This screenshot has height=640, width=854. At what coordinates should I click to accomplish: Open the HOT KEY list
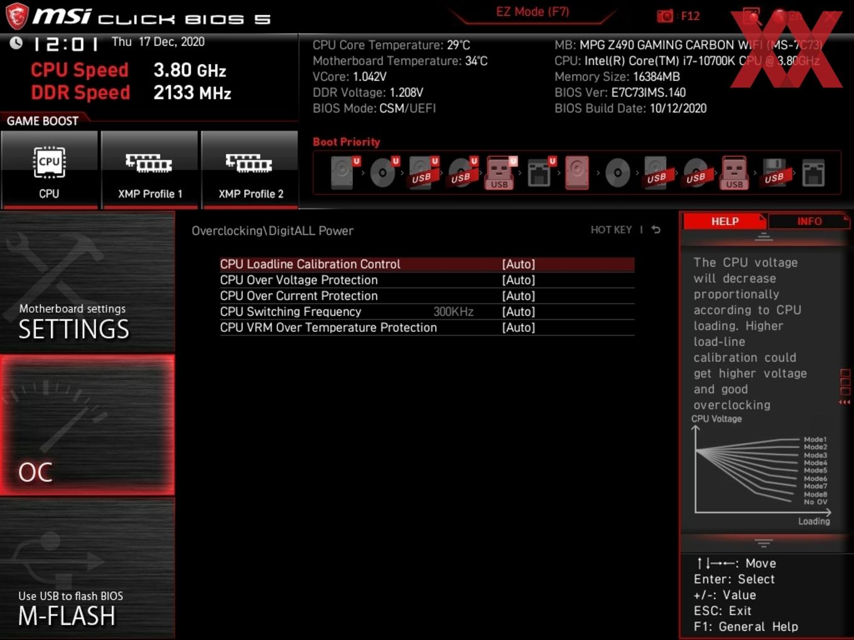pyautogui.click(x=611, y=230)
